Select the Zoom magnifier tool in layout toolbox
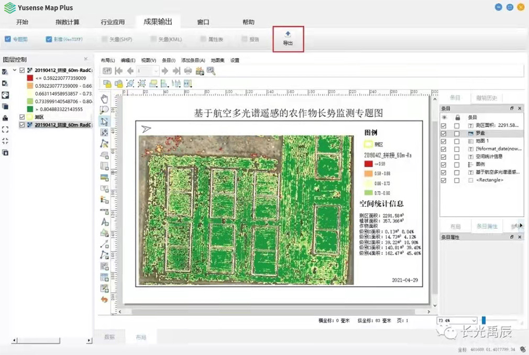529x355 pixels. click(104, 110)
